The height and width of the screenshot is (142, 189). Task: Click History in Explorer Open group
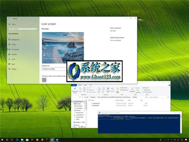pos(138,92)
